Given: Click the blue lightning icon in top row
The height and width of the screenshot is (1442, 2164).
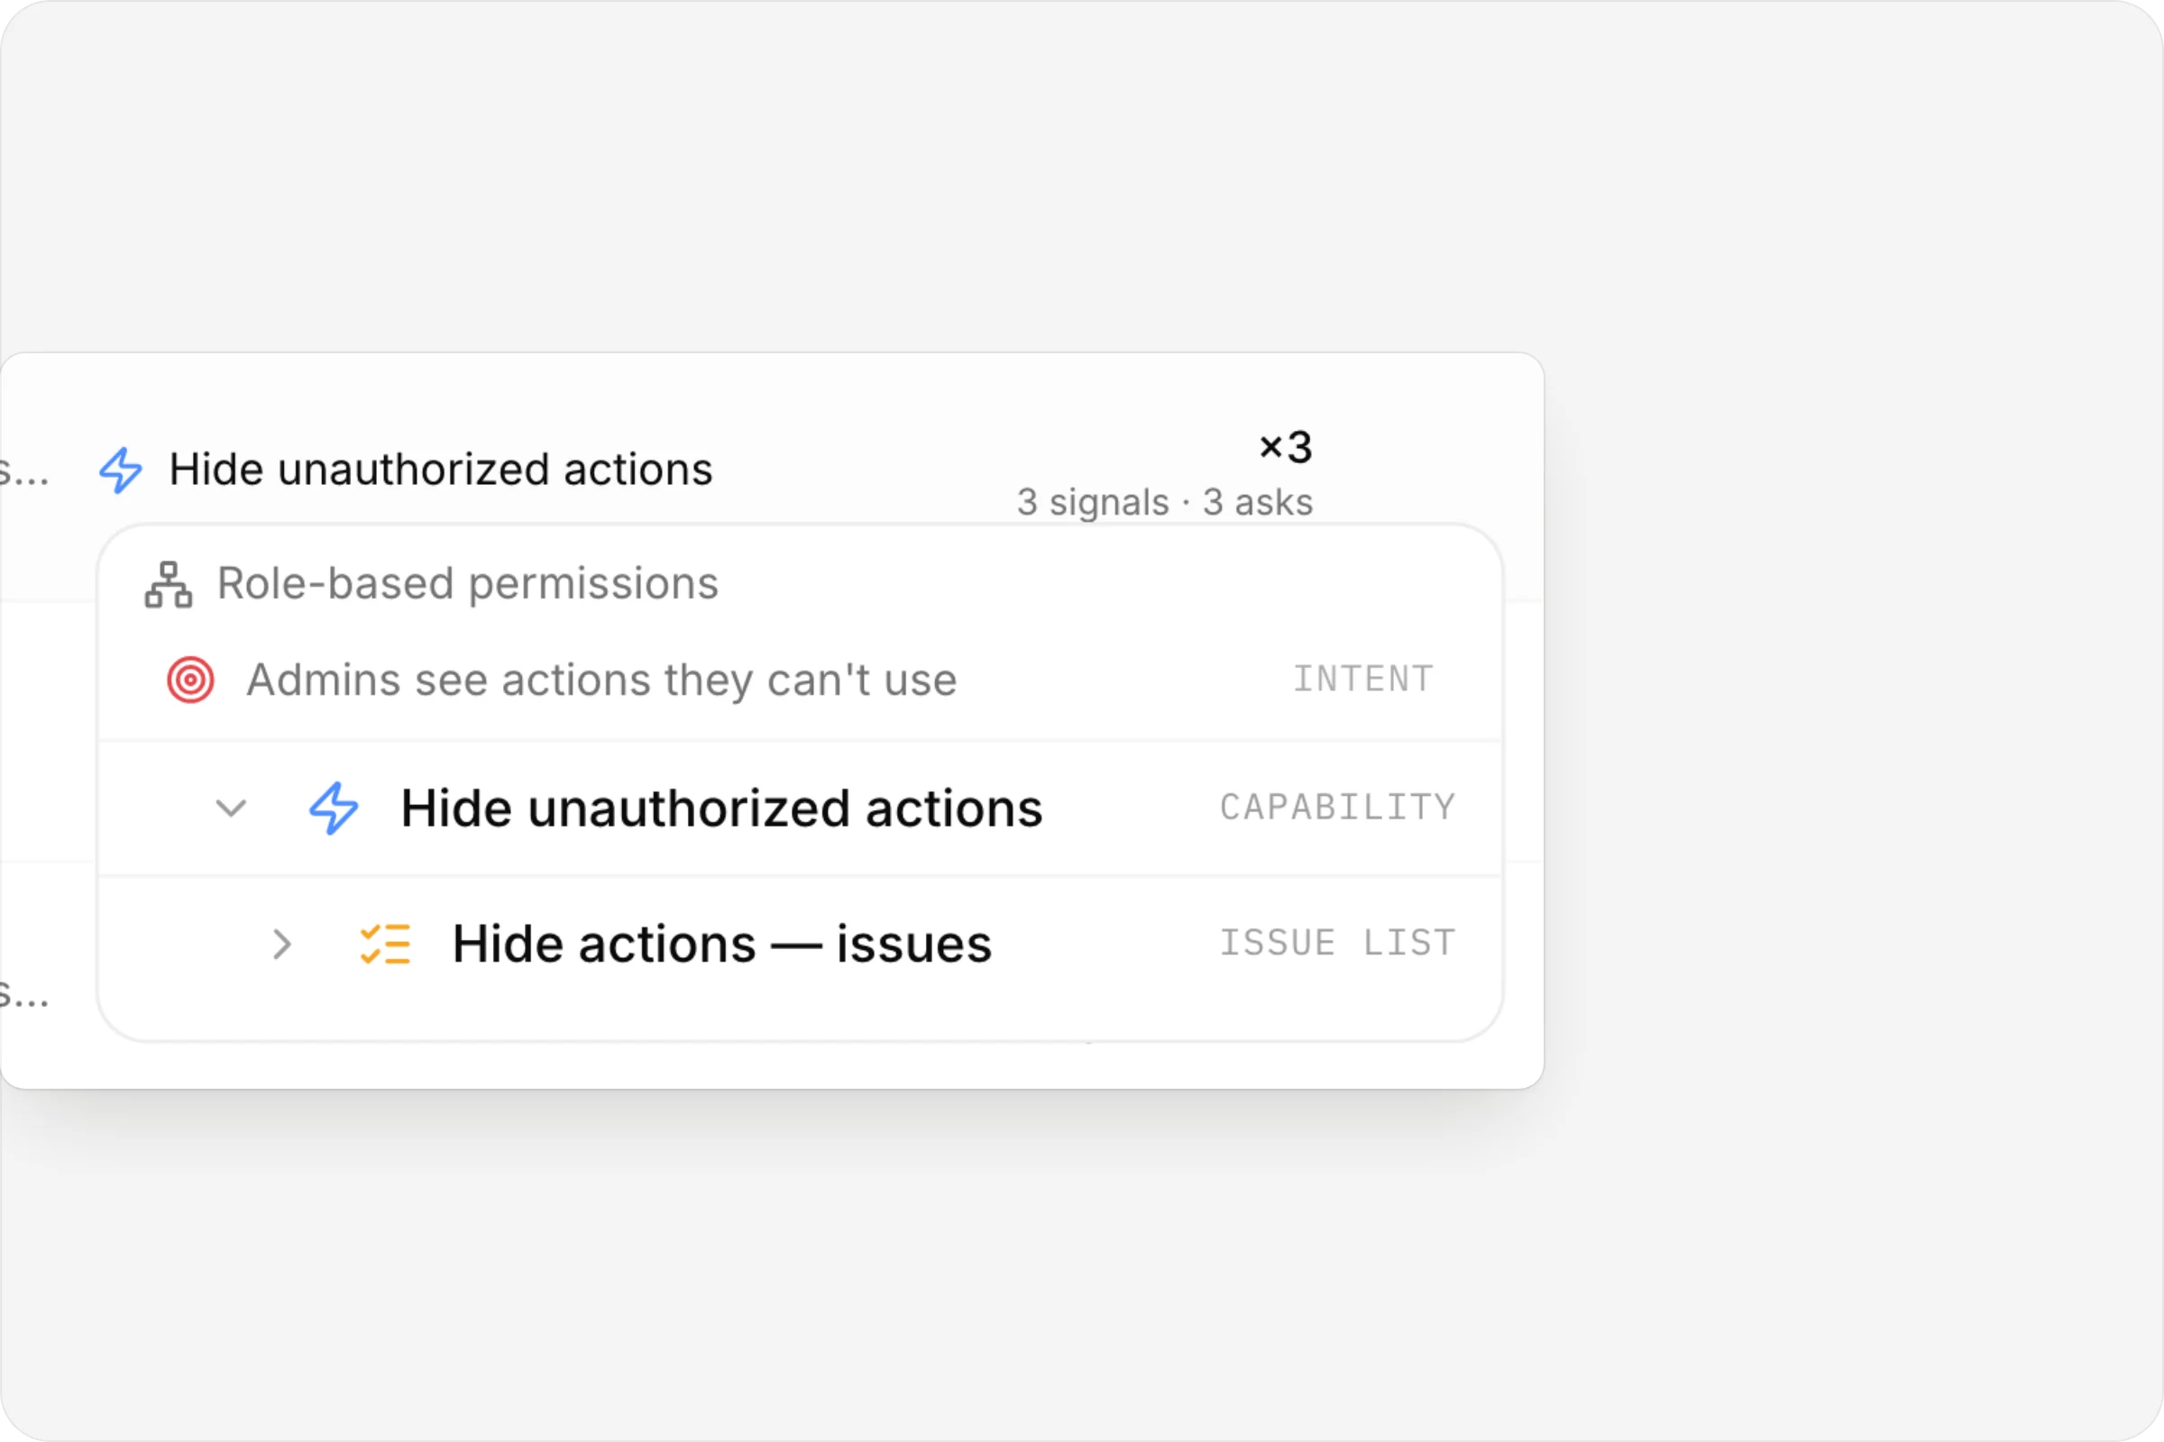Looking at the screenshot, I should 121,470.
